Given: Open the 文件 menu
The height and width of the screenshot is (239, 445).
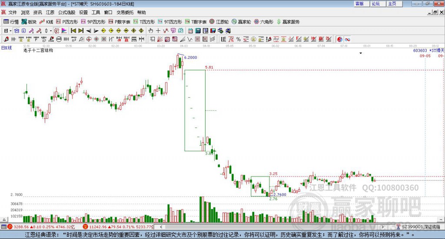Looking at the screenshot, I should pyautogui.click(x=13, y=13).
